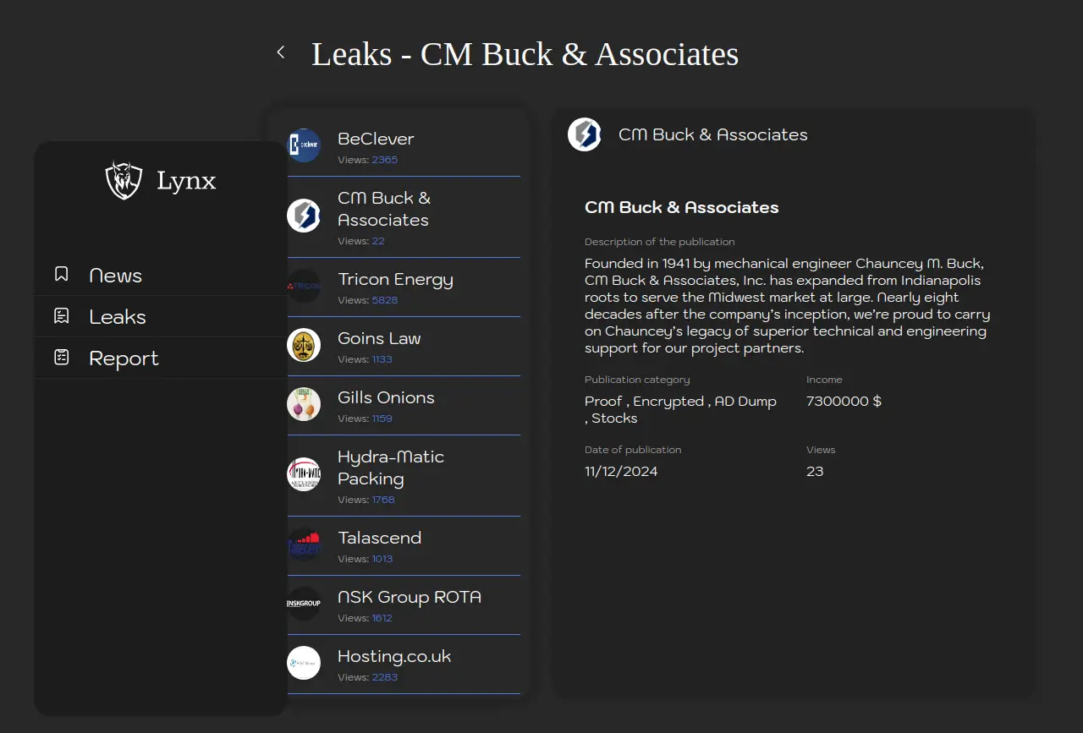Click the Tricon Energy logo
This screenshot has height=733, width=1083.
(304, 286)
